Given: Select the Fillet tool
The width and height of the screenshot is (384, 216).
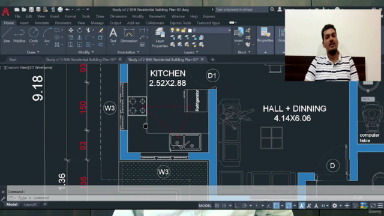Looking at the screenshot, I should coord(88,37).
